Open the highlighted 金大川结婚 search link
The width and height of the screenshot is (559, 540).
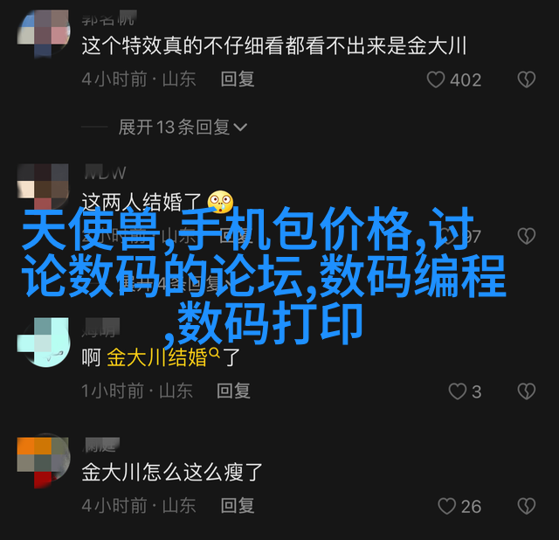(157, 357)
